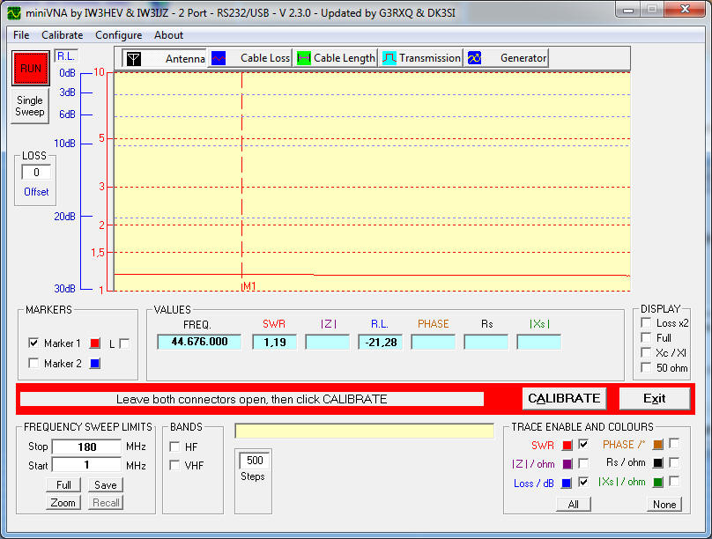Viewport: 712px width, 539px height.
Task: Click the PHASE trace orange colour swatch
Action: (x=657, y=445)
